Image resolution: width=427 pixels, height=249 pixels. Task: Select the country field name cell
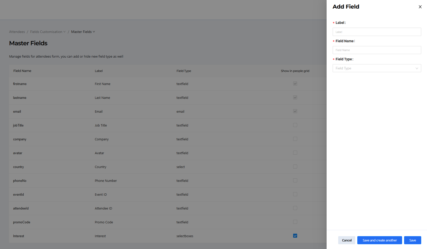(18, 167)
